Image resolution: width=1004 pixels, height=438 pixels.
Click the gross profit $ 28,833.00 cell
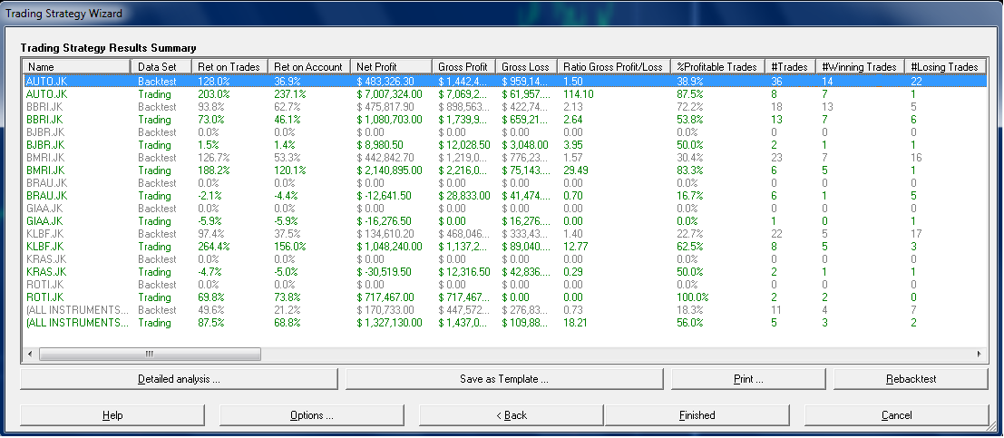click(x=464, y=196)
